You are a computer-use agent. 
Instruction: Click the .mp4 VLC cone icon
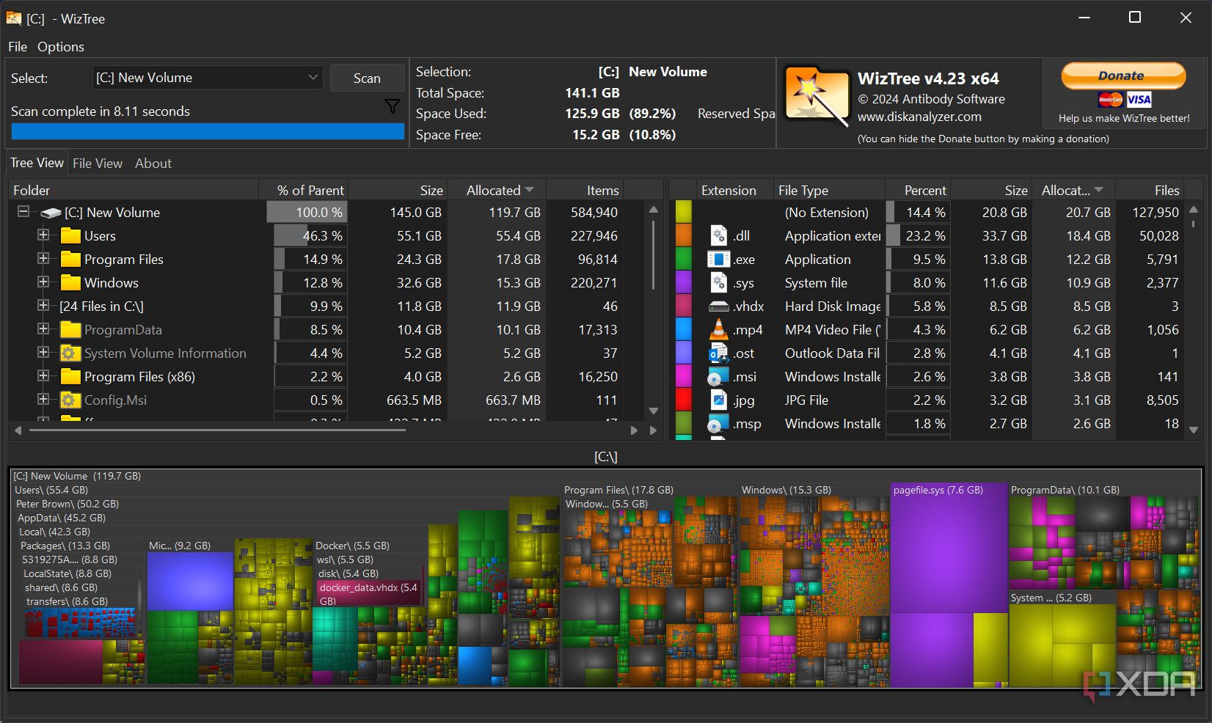pos(719,329)
